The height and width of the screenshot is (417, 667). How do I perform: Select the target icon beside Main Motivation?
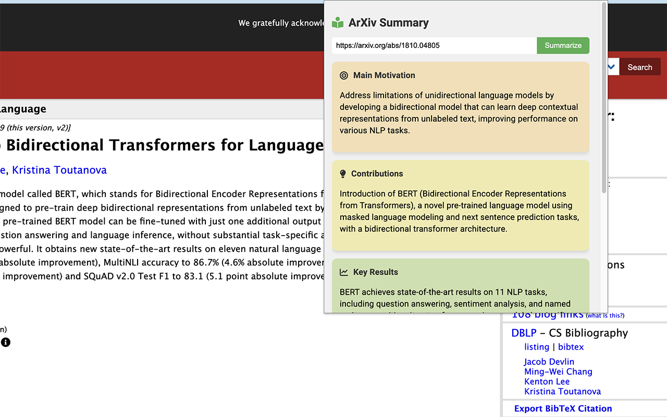click(344, 75)
